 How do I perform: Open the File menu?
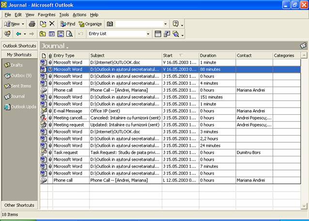pos(8,15)
